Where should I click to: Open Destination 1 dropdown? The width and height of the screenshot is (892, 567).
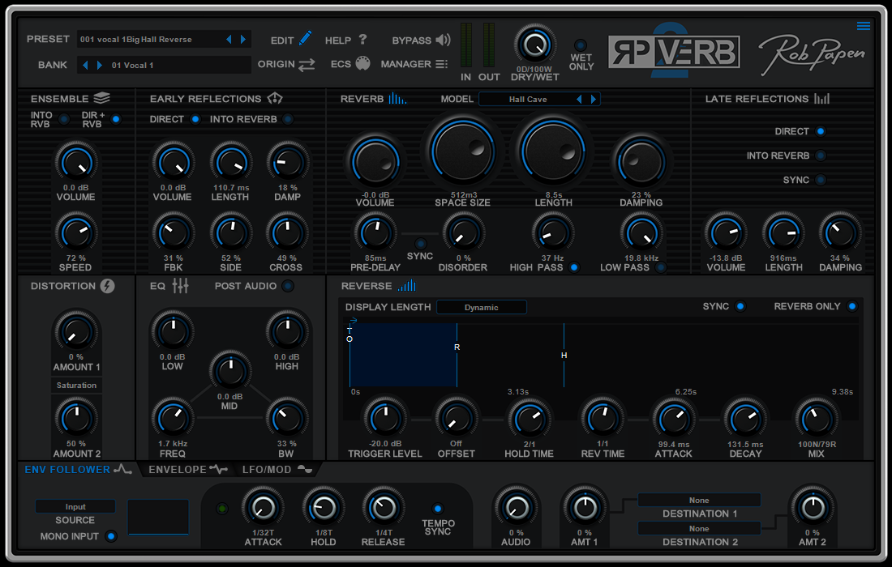(x=699, y=500)
